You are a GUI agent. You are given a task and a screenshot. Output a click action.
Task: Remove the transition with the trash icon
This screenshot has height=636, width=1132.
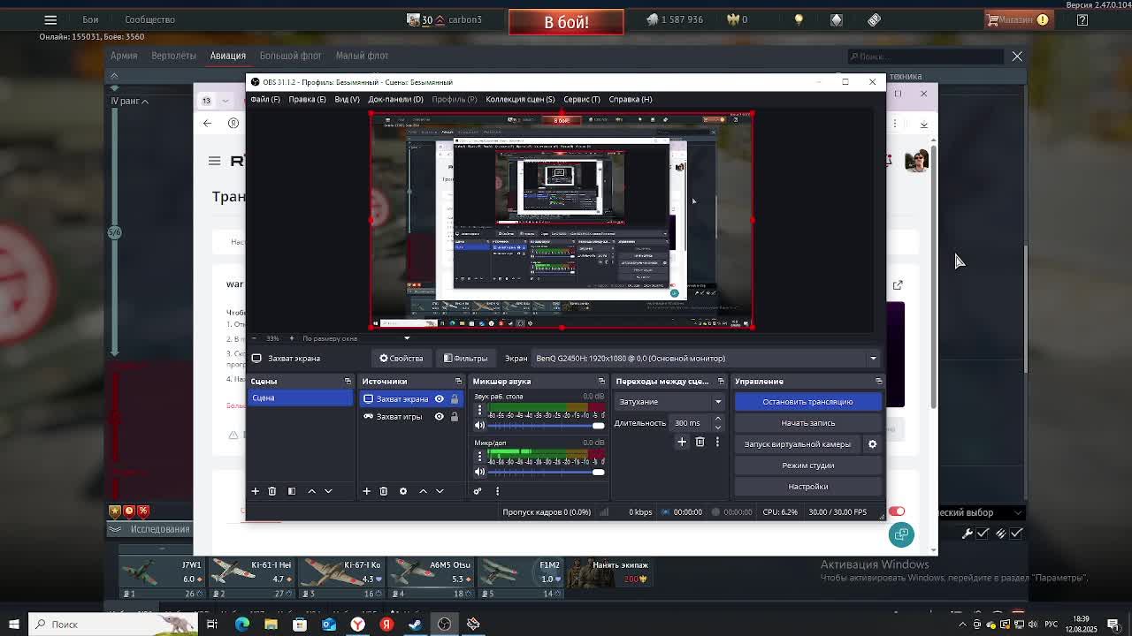pyautogui.click(x=700, y=442)
